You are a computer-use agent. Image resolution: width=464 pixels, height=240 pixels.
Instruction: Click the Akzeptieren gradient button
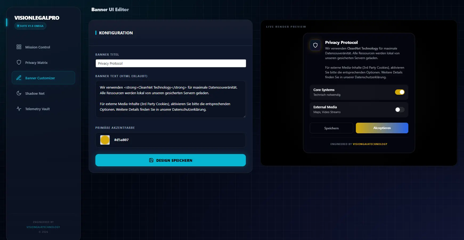382,128
